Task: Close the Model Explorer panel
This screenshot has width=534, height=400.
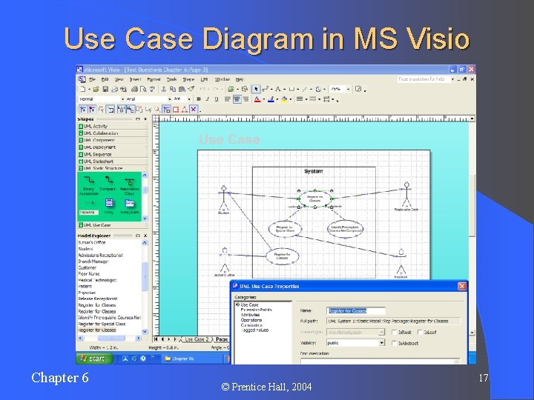Action: (145, 236)
